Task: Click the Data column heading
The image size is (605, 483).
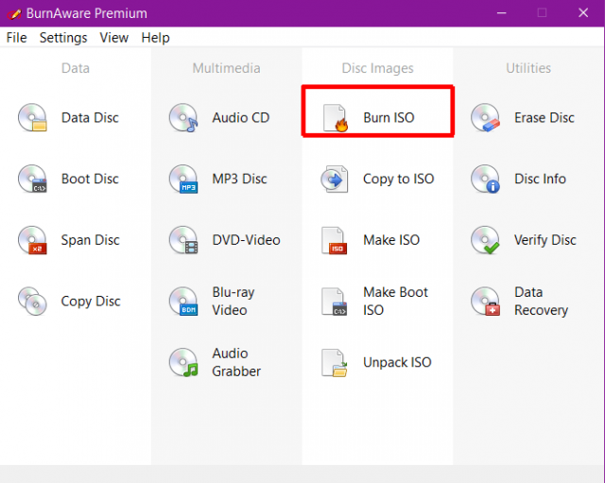Action: pos(76,68)
